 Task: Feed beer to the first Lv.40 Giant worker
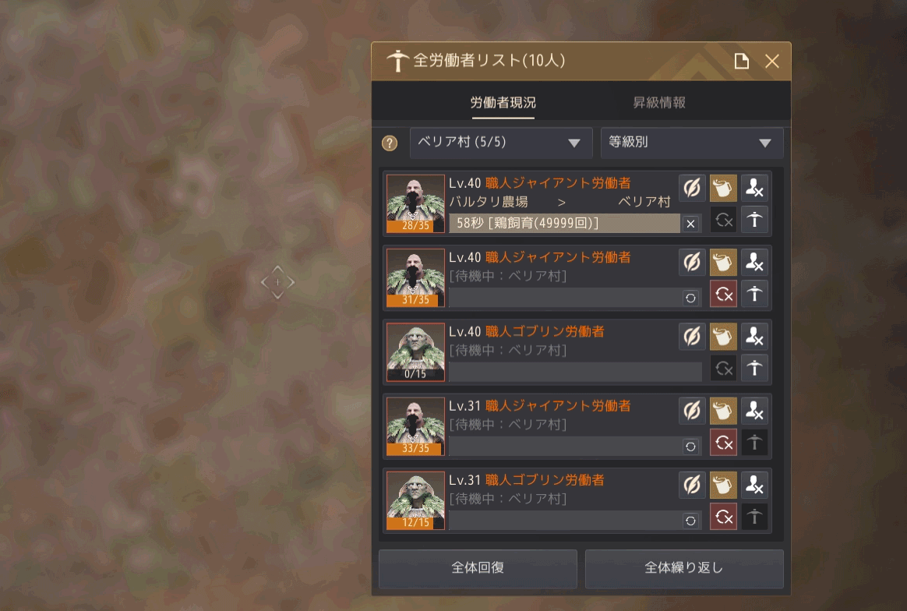[x=723, y=188]
